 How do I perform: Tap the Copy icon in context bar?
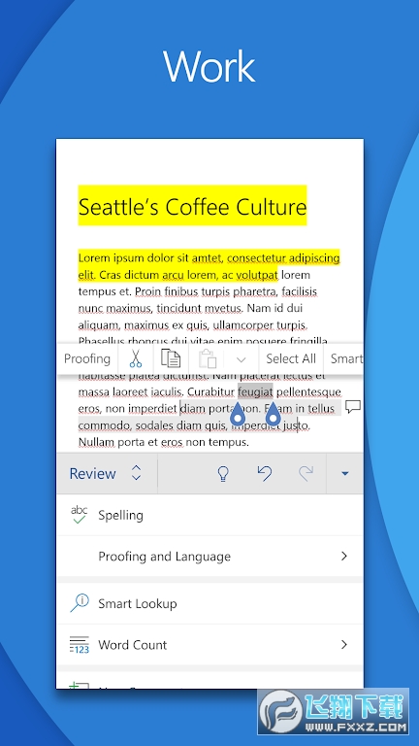pos(171,358)
